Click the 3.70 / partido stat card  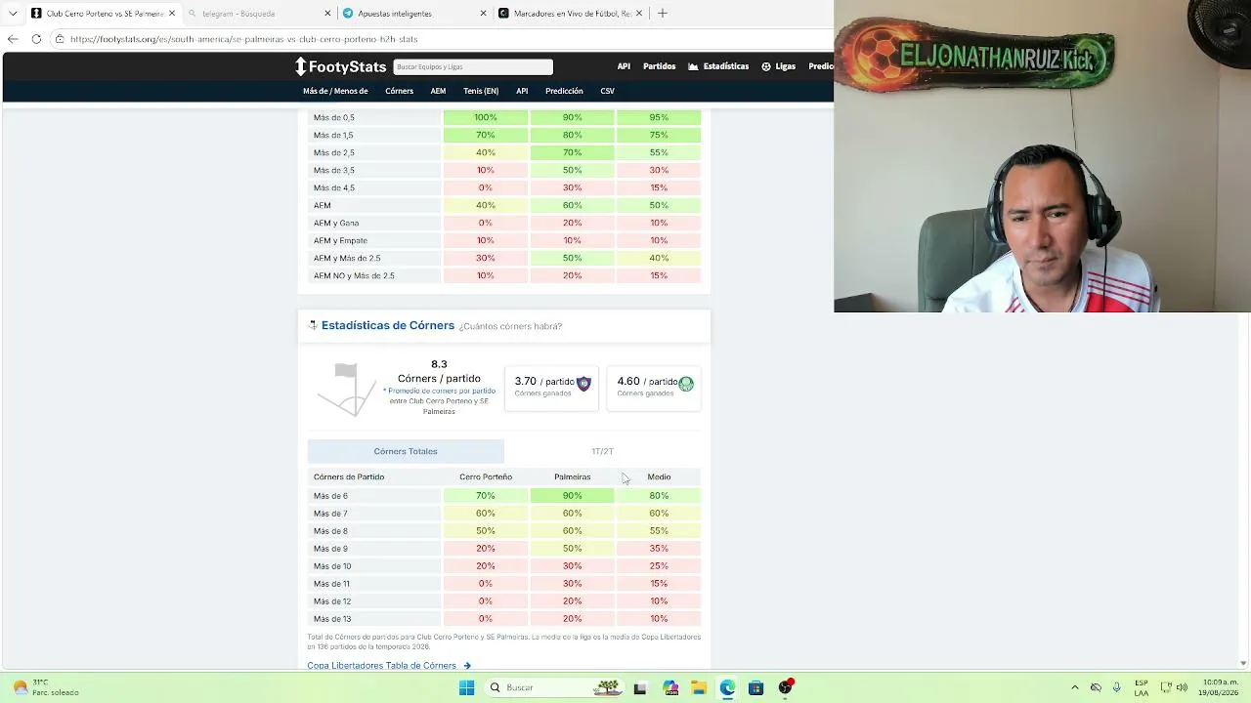coord(551,387)
